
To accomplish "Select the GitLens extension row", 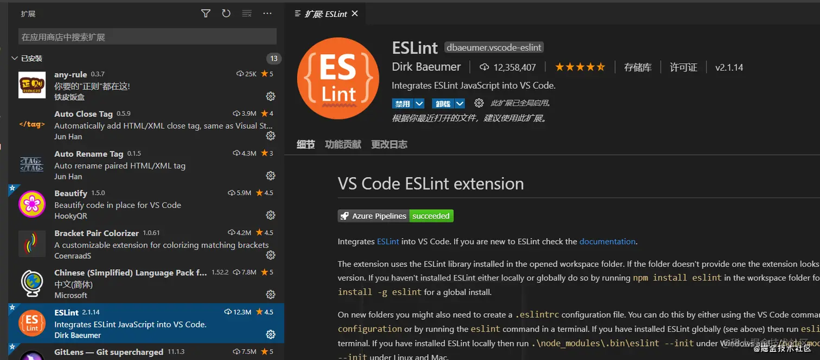I will tap(146, 352).
